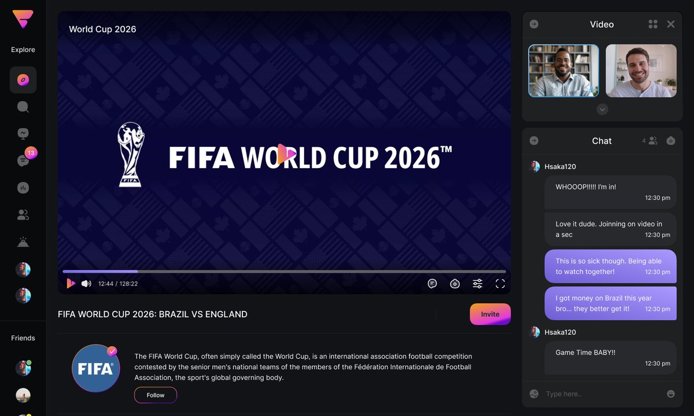
Task: Open the search icon in sidebar
Action: 23,107
